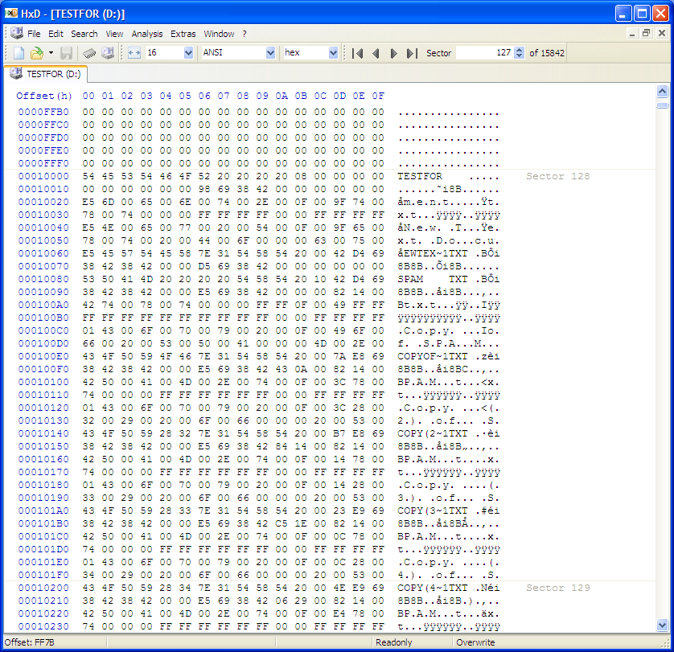This screenshot has height=652, width=674.
Task: Click the vertical scrollbar down arrow
Action: click(x=663, y=625)
